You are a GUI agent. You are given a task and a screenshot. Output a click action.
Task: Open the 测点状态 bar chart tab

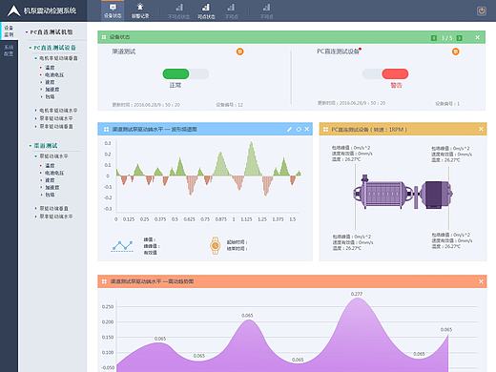coord(206,10)
